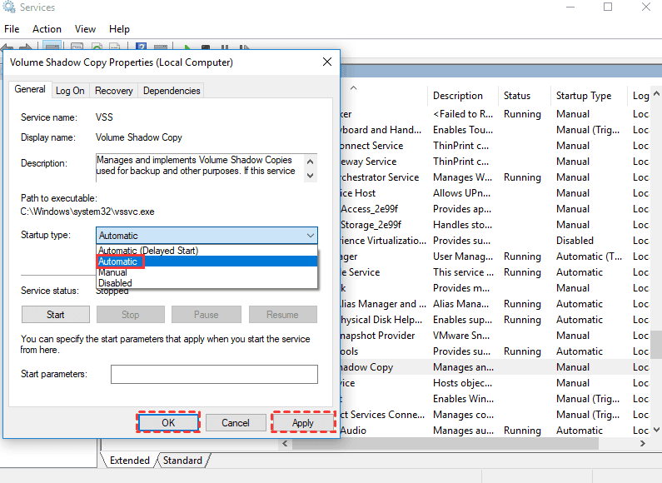Screen dimensions: 662x483
Task: Click the Services gear icon in title bar
Action: pos(9,7)
